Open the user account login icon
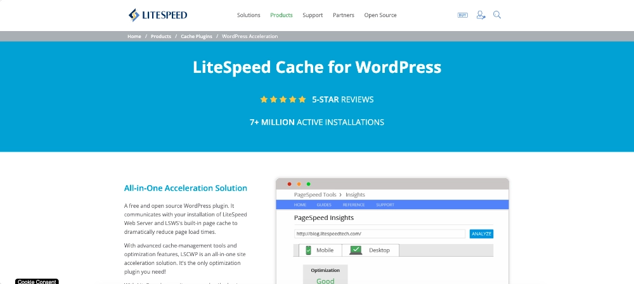This screenshot has height=284, width=634. coord(481,15)
